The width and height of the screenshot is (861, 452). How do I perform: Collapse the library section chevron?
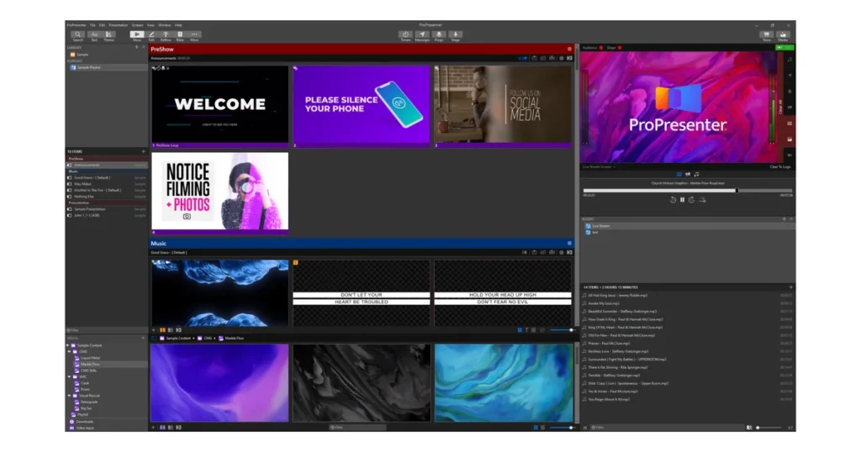tap(143, 47)
